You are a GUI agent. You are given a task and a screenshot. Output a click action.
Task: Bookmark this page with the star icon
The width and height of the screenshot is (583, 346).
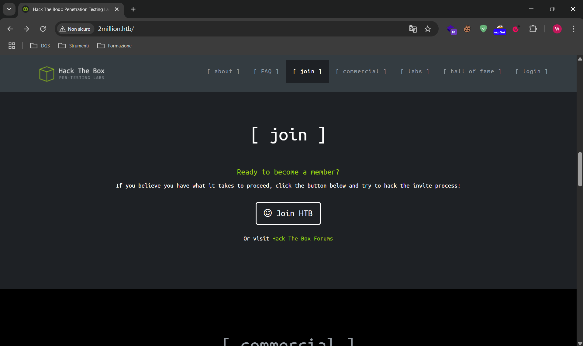[x=428, y=29]
